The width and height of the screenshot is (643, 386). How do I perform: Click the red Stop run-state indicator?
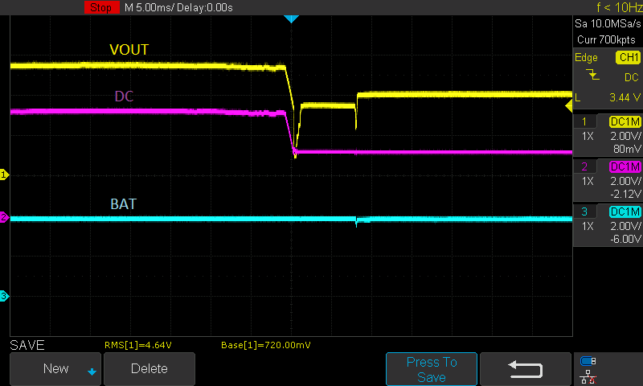coord(101,7)
